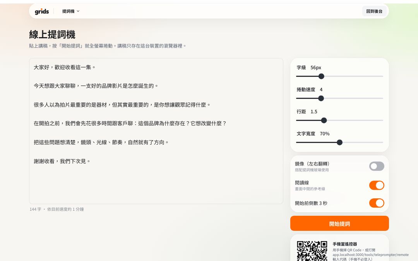Adjust the 捲動速度 scroll speed slider
The height and width of the screenshot is (261, 418).
pos(339,98)
